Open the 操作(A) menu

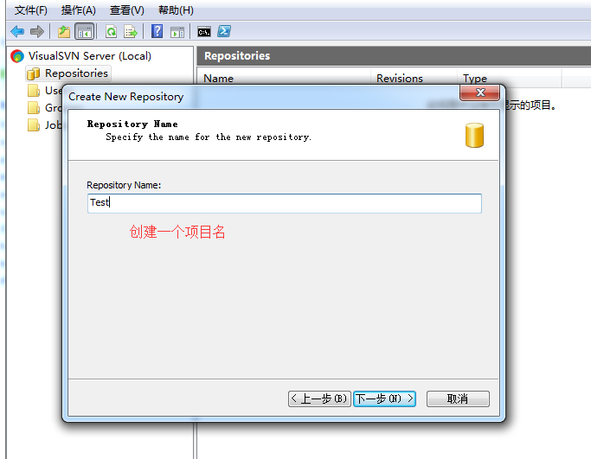[79, 10]
